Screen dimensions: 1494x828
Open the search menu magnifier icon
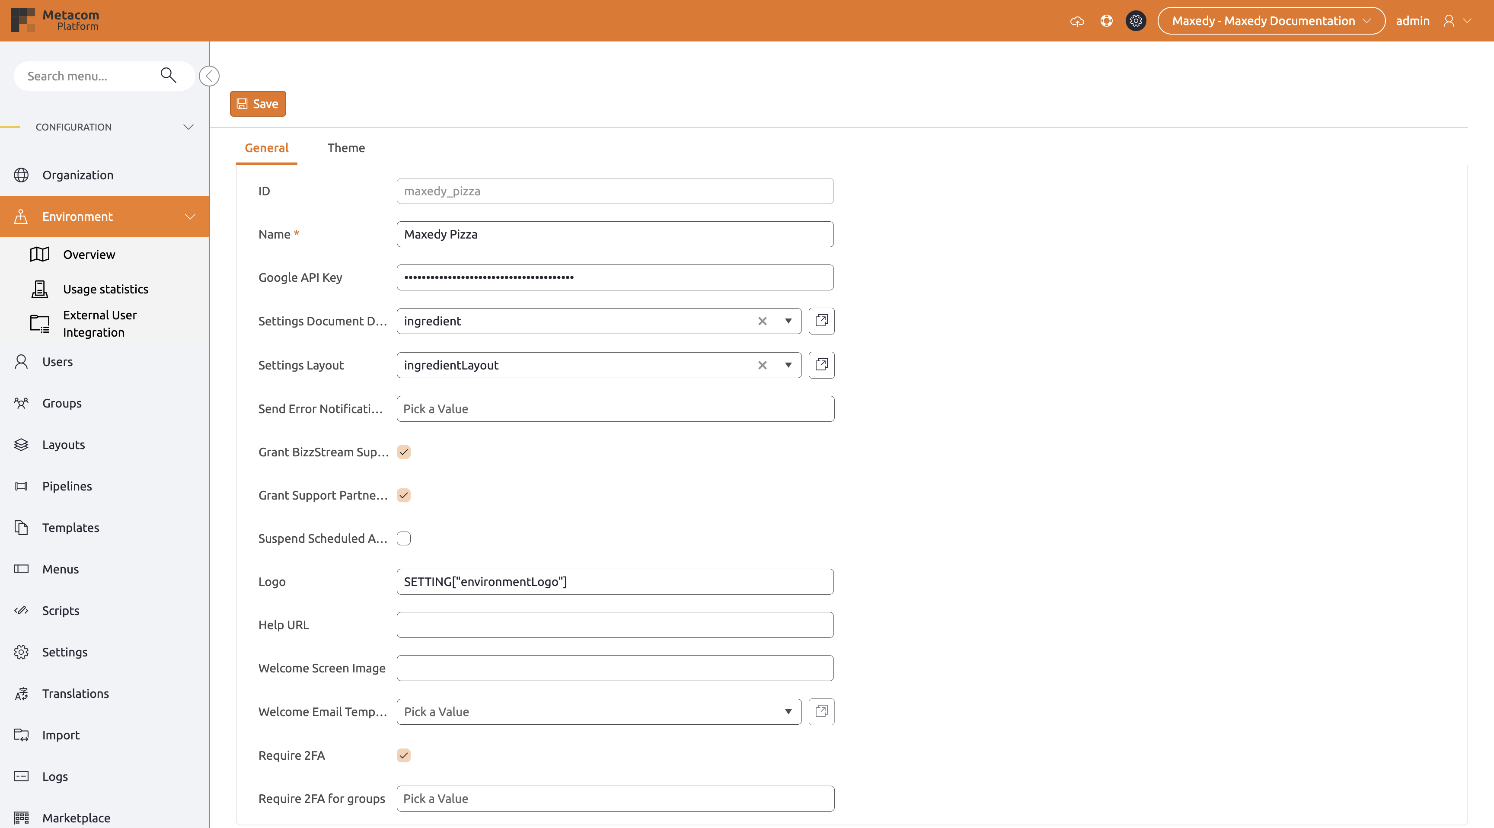click(x=168, y=75)
